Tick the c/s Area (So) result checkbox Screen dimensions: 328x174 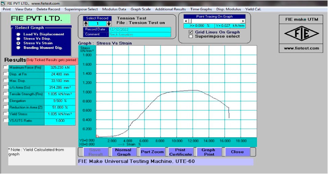coord(6,87)
